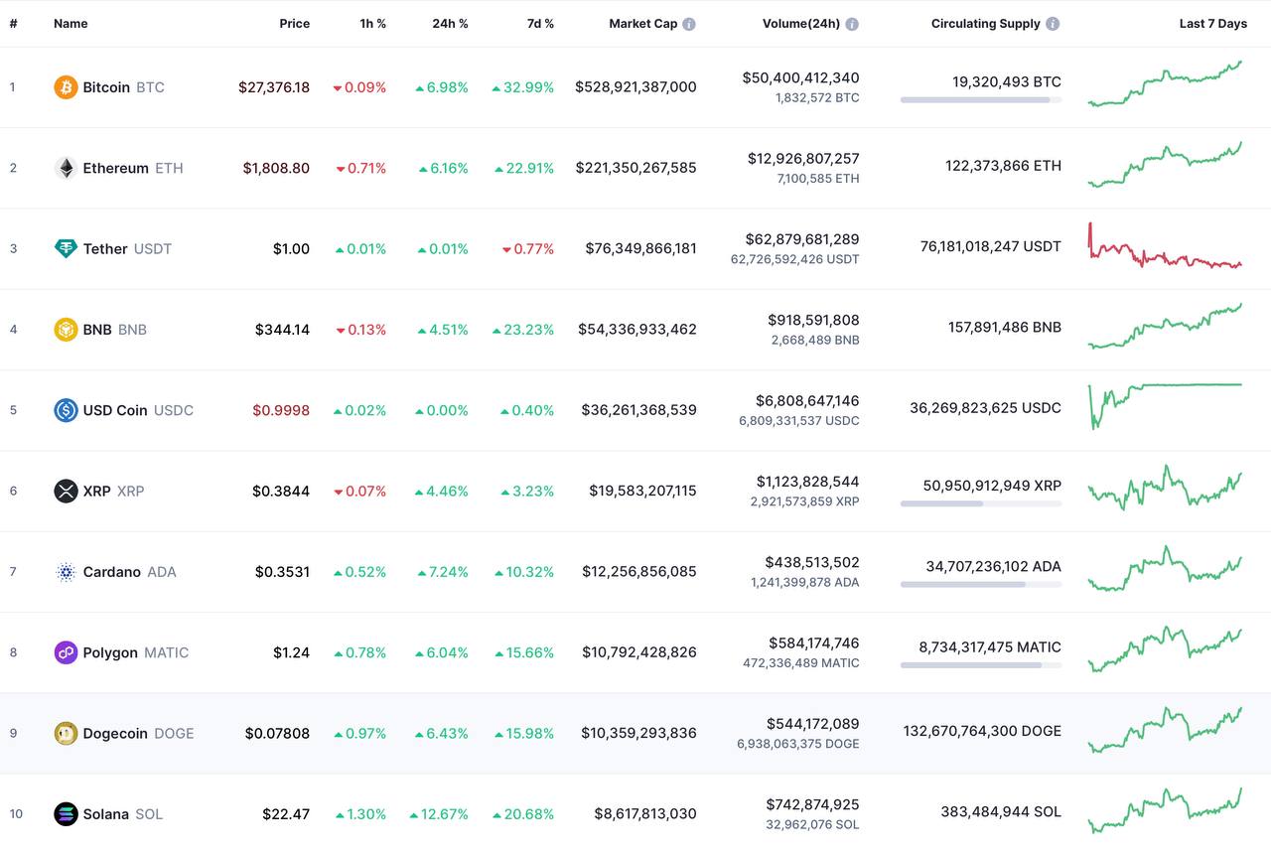The height and width of the screenshot is (854, 1271).
Task: Open Solana's Last 7 Days sparkline chart
Action: (x=1165, y=810)
